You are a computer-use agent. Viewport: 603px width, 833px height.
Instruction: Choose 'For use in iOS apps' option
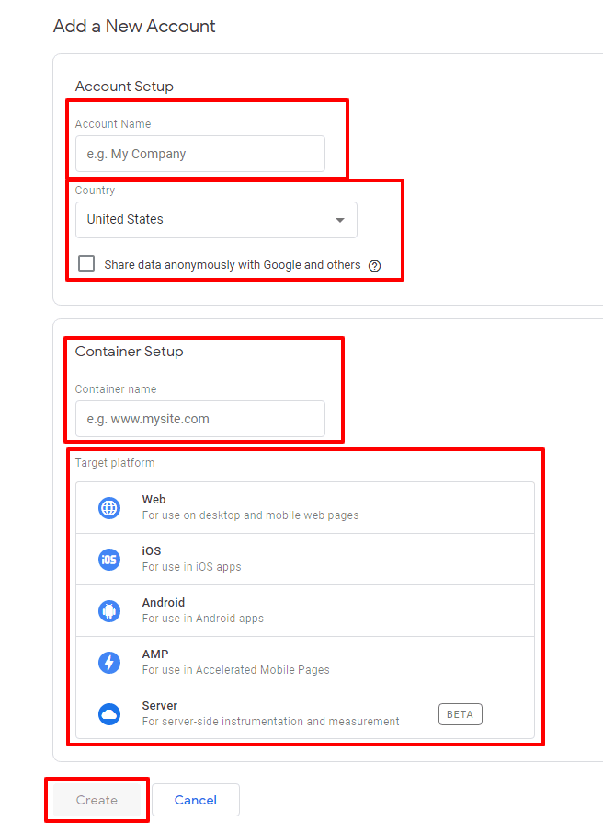pyautogui.click(x=191, y=567)
